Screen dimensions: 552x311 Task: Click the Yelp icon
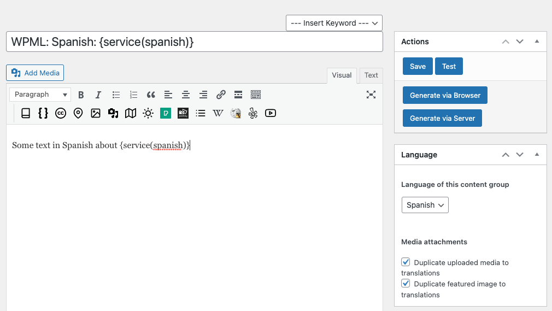click(252, 113)
